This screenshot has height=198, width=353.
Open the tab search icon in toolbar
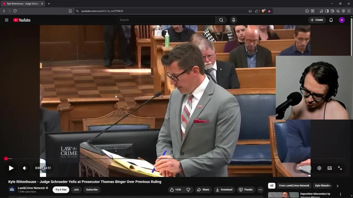click(x=312, y=11)
